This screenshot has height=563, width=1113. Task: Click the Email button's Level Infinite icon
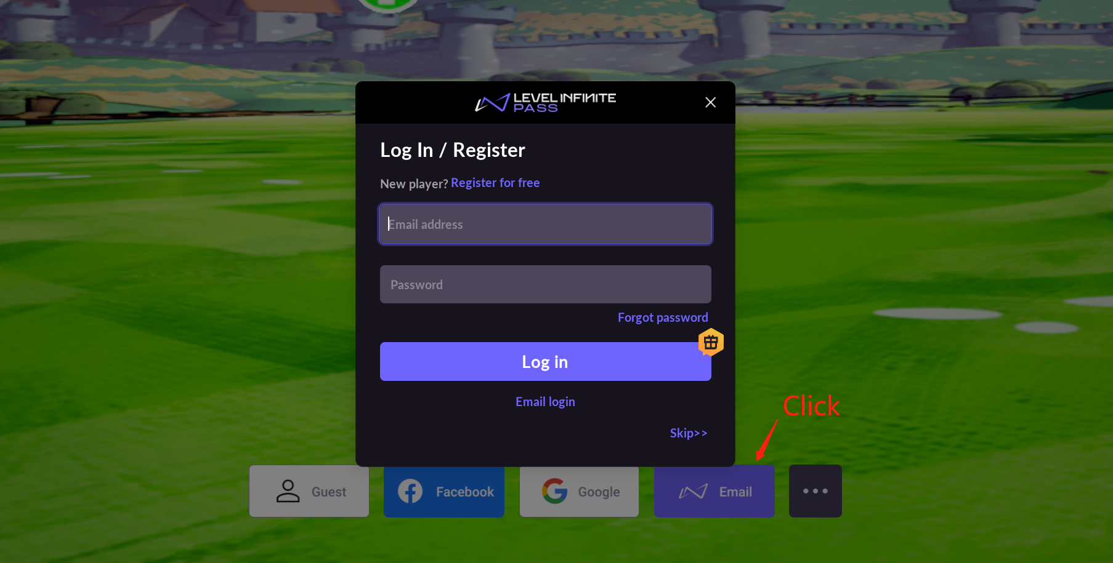point(694,492)
